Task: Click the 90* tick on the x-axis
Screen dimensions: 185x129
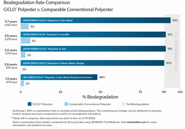Action: pos(164,91)
